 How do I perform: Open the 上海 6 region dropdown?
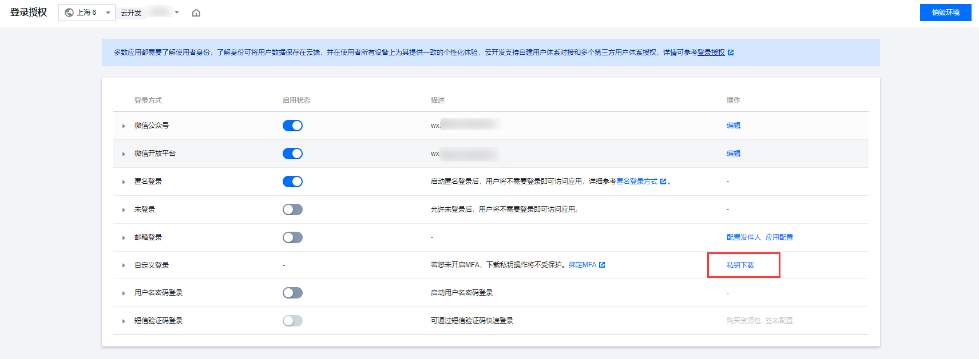(87, 13)
